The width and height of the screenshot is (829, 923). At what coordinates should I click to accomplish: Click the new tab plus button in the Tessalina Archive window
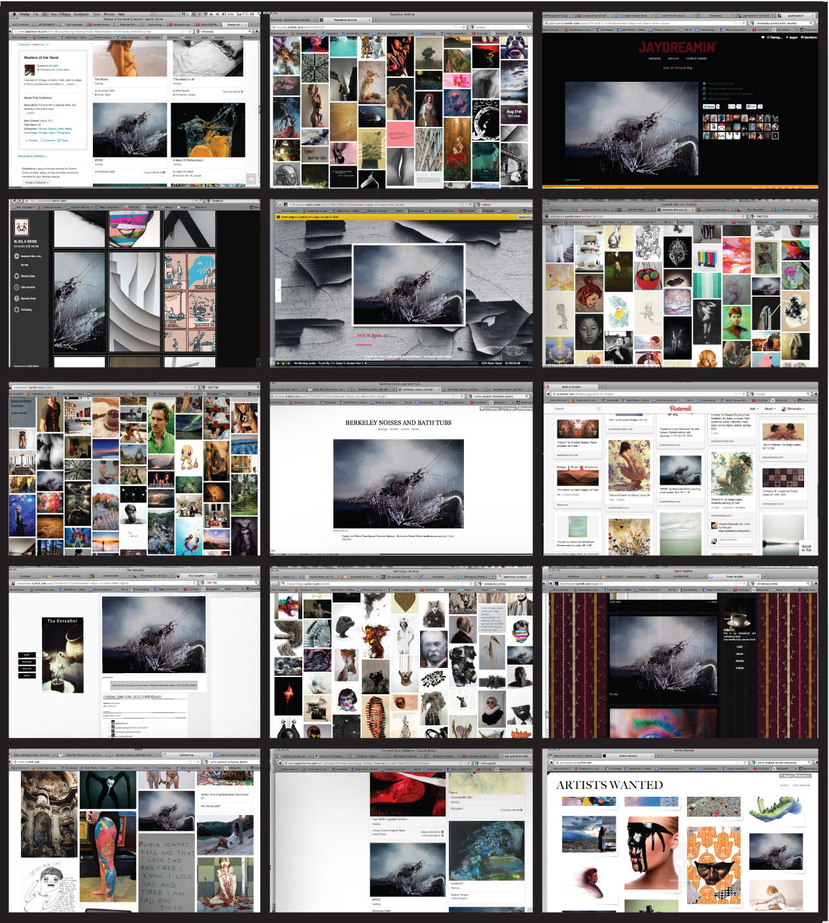click(x=376, y=20)
